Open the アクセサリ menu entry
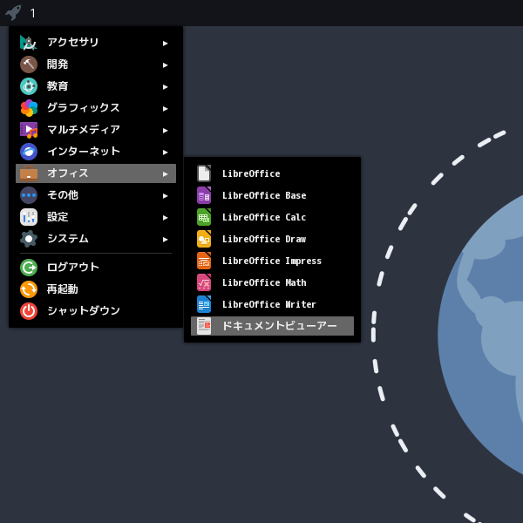 [96, 43]
